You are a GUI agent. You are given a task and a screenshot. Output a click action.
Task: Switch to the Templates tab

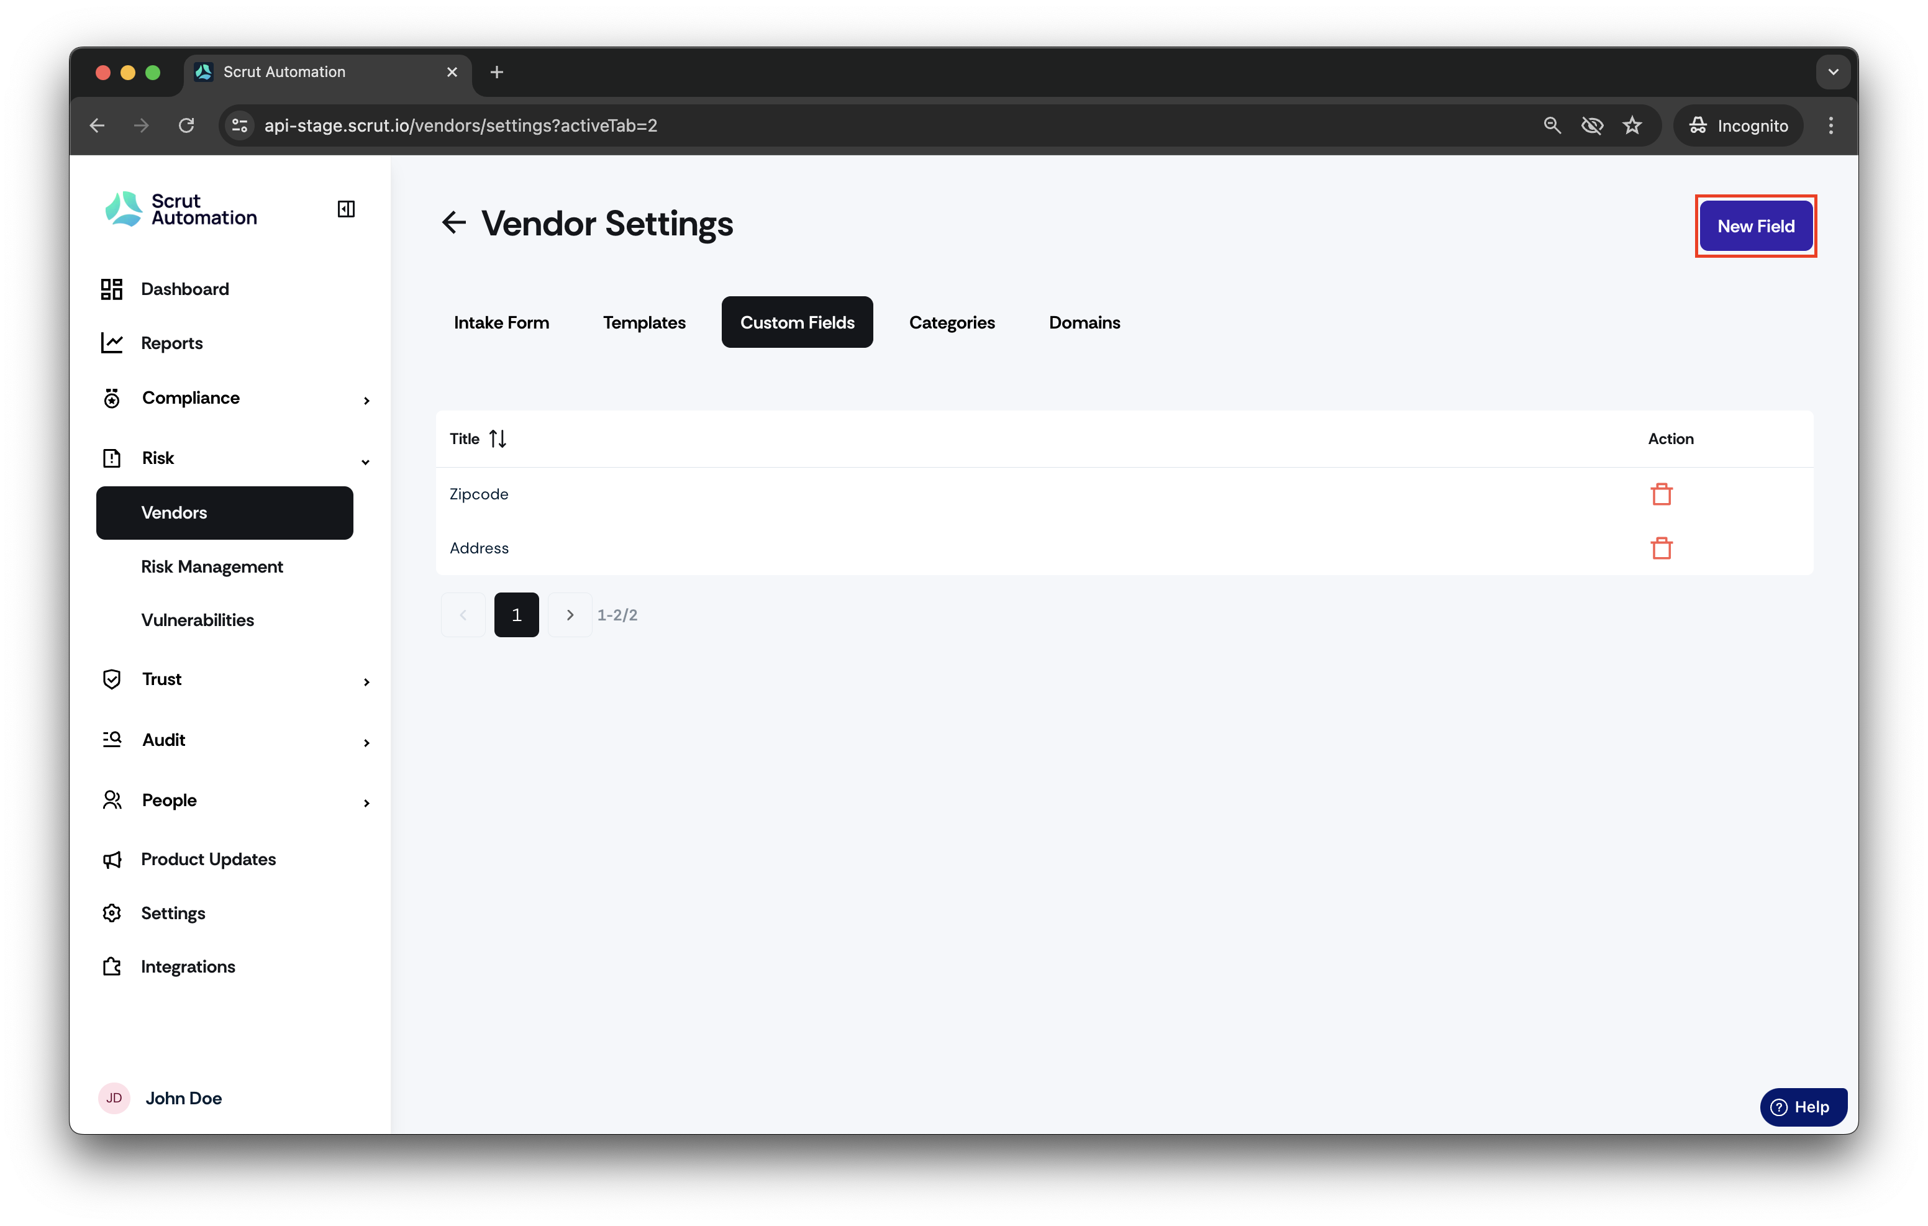pos(643,322)
